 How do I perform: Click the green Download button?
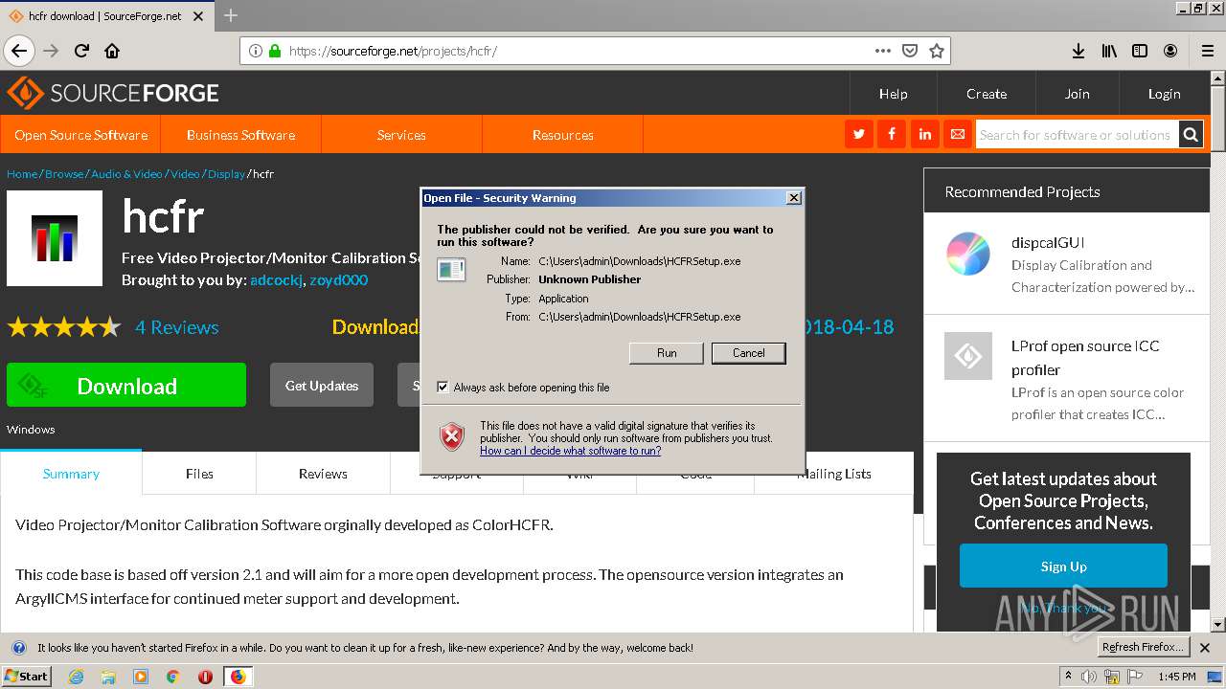point(126,386)
